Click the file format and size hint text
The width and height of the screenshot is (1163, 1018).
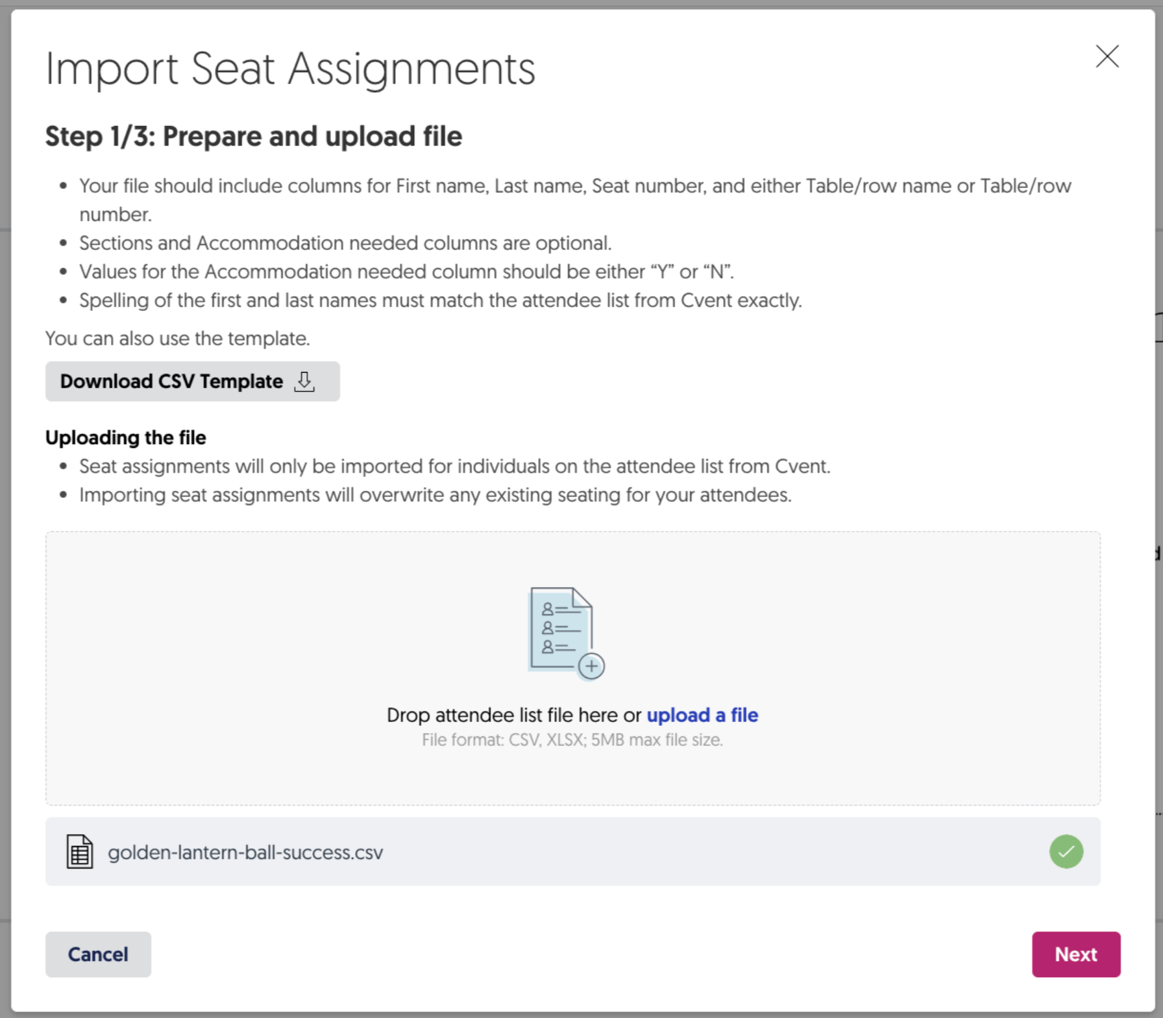coord(572,740)
